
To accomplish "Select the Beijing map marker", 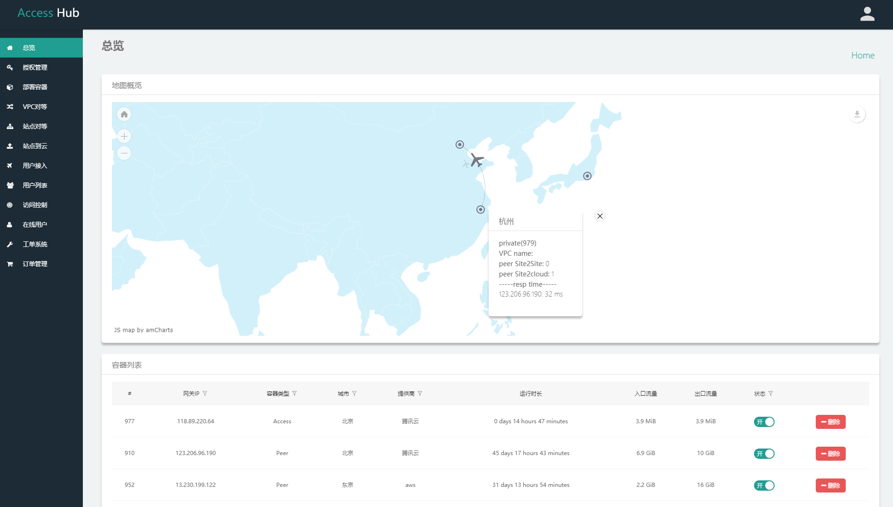I will pos(460,145).
